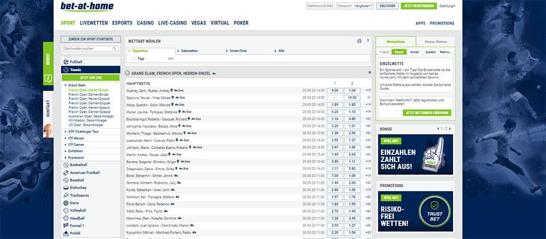Image resolution: width=546 pixels, height=239 pixels.
Task: Open the Poker menu
Action: pyautogui.click(x=241, y=23)
